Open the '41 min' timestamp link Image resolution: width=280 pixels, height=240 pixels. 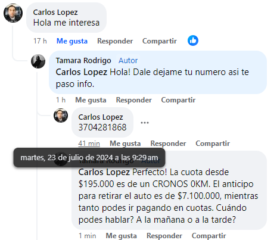click(x=89, y=144)
